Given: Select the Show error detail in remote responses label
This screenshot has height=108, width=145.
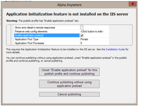Looking at the screenshot, I should coord(35,28).
